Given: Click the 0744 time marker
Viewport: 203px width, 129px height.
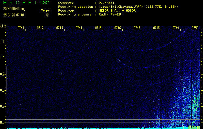Looking at the screenshot, I should tap(79, 28).
